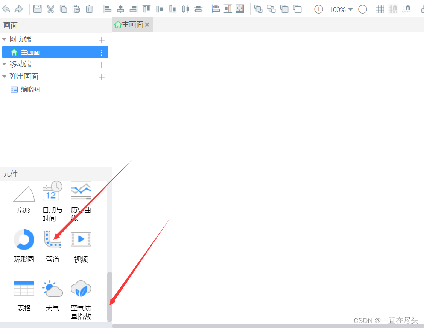Paste with the clipboard icon
The image size is (424, 328).
coord(76,9)
